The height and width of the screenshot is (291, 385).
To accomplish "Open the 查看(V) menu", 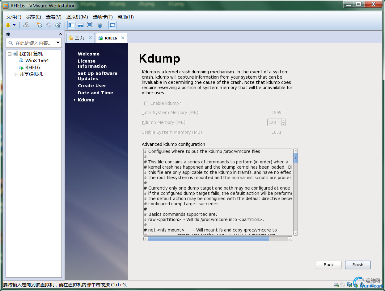I will [54, 17].
